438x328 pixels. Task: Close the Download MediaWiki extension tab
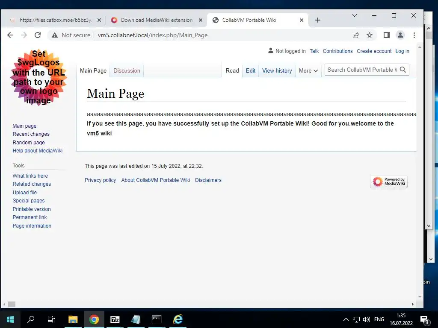(x=200, y=20)
